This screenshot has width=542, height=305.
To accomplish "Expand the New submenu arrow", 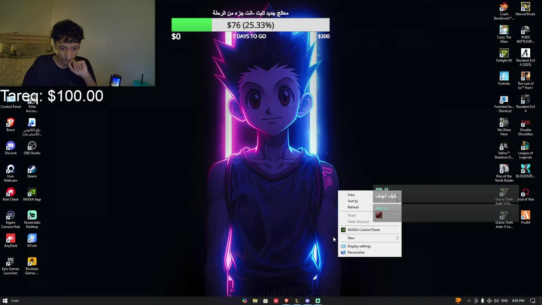I will click(x=397, y=238).
